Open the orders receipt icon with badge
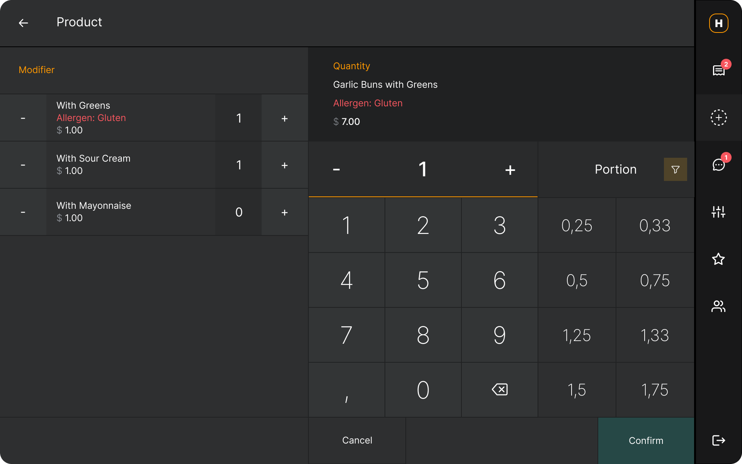 click(719, 70)
